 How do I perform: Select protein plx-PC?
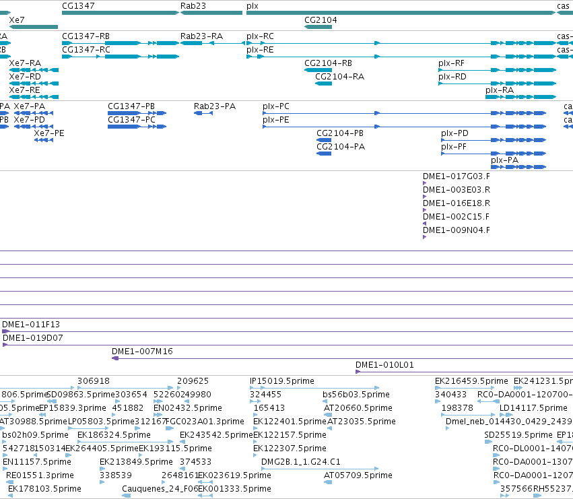404,113
